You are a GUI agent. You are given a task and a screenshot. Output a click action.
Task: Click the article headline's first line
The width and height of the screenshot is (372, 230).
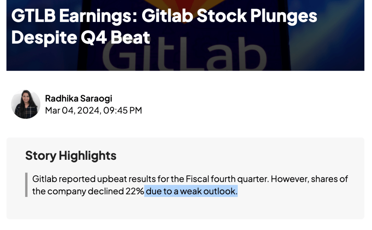click(164, 16)
